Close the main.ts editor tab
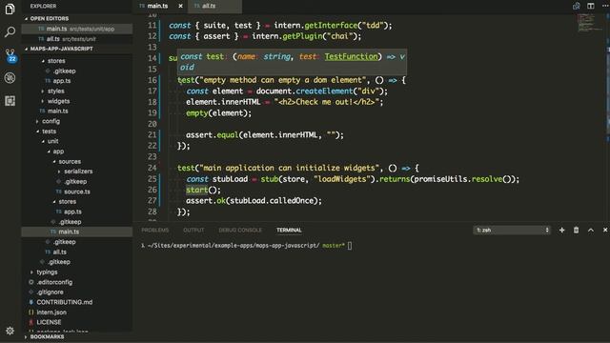This screenshot has width=610, height=343. [x=180, y=6]
